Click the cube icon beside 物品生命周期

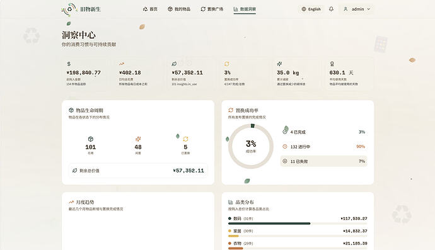tap(71, 110)
